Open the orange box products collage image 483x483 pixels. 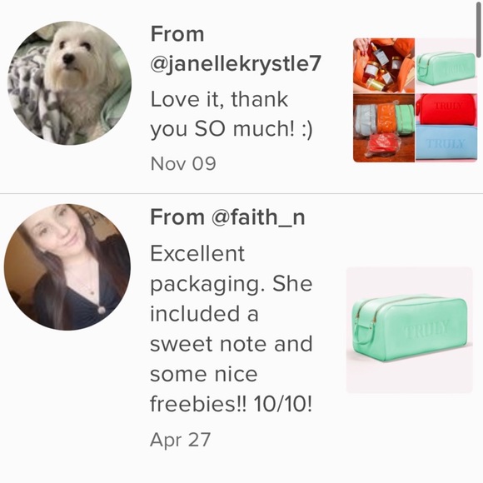[384, 65]
